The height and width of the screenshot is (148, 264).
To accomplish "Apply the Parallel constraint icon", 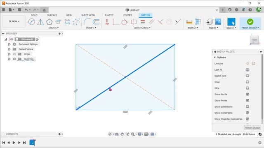I will (x=151, y=22).
